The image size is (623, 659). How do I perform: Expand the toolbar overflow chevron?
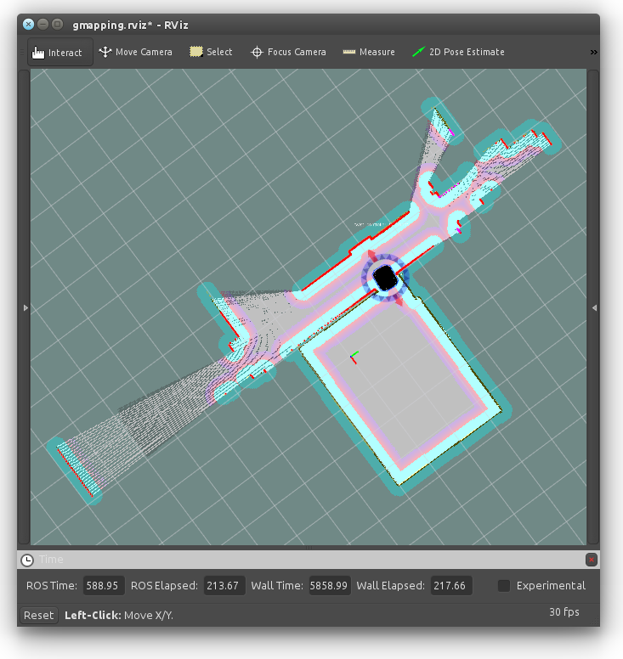point(593,53)
